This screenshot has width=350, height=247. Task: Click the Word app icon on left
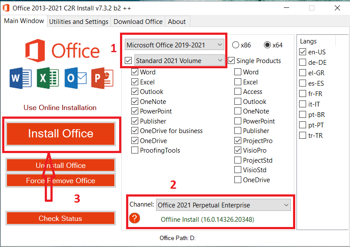coord(20,78)
